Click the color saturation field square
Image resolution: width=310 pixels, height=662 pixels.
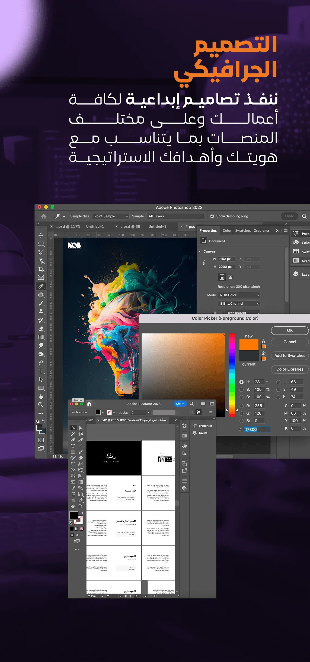(x=183, y=375)
